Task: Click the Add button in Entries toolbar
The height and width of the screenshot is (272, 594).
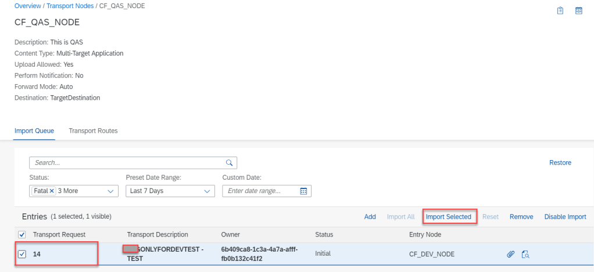Action: tap(370, 217)
